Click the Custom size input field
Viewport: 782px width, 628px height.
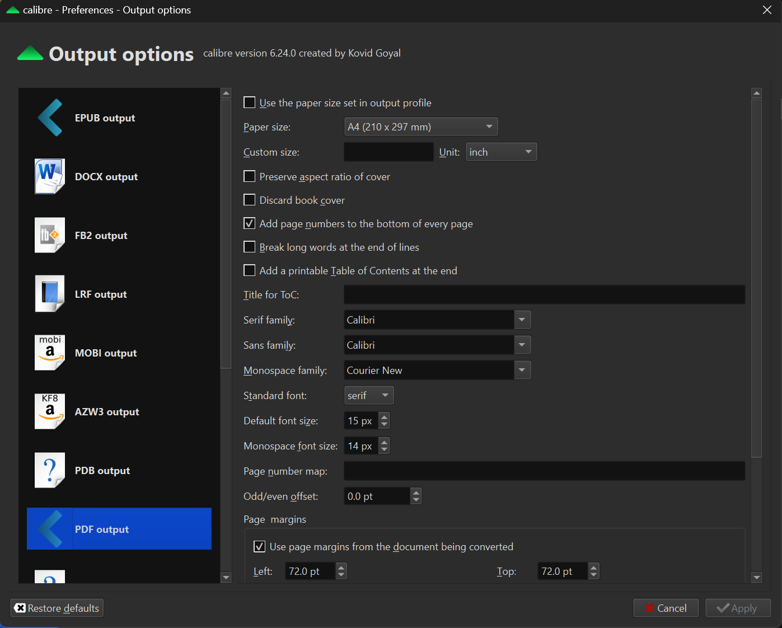click(388, 152)
